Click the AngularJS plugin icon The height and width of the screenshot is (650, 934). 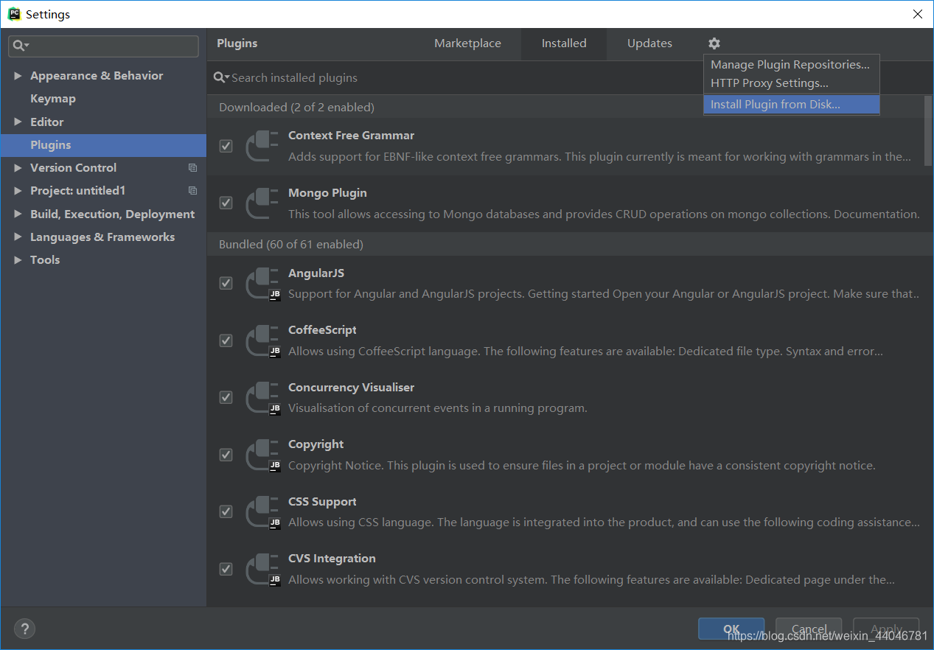pos(262,284)
